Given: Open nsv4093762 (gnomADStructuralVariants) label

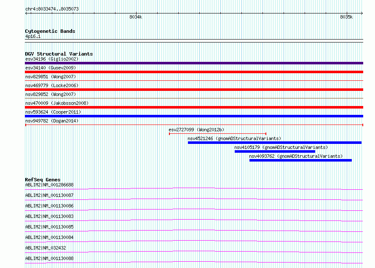Looking at the screenshot, I should [x=296, y=156].
